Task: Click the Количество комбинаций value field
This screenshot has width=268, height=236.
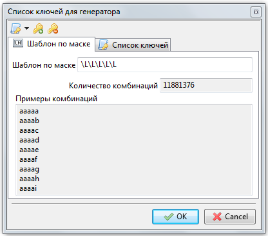Action: (206, 85)
